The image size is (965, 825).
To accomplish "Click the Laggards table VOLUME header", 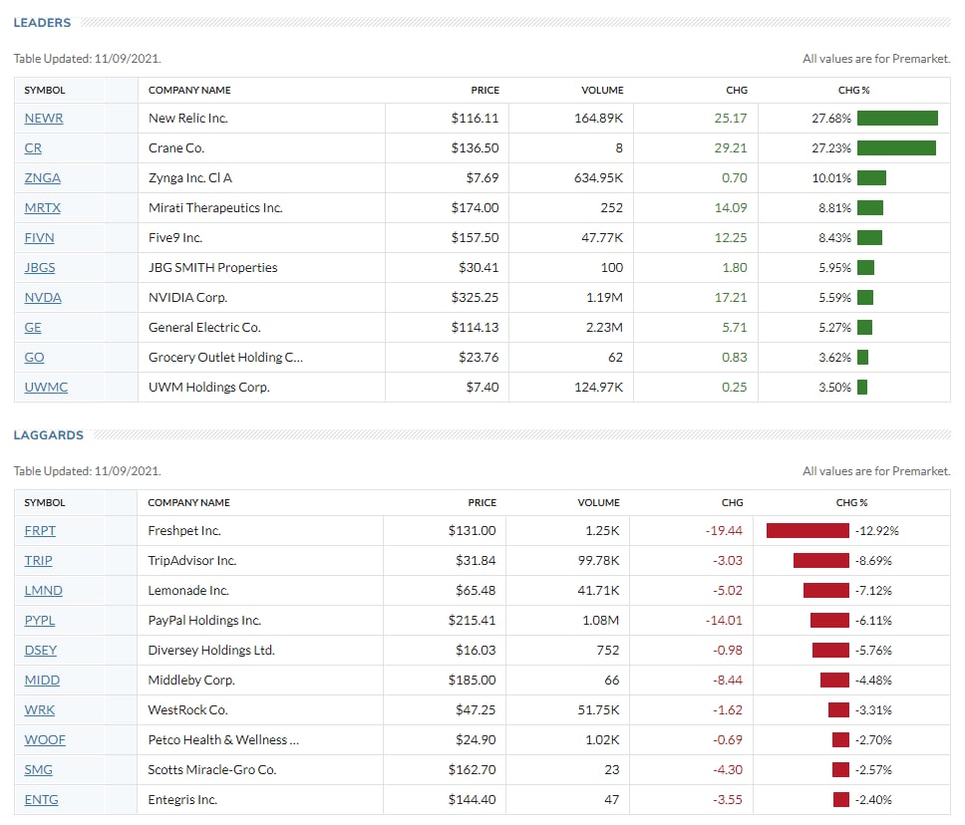I will coord(598,502).
